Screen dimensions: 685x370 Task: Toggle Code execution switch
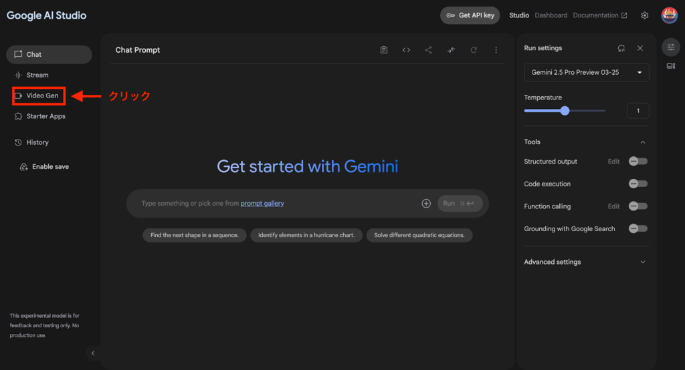point(638,184)
